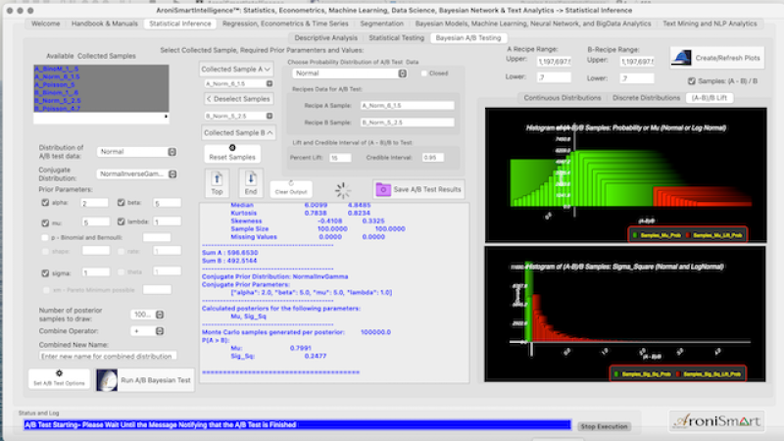Click the B-Recipe Range Lower field
Screen dimensions: 784x441
tap(637, 78)
